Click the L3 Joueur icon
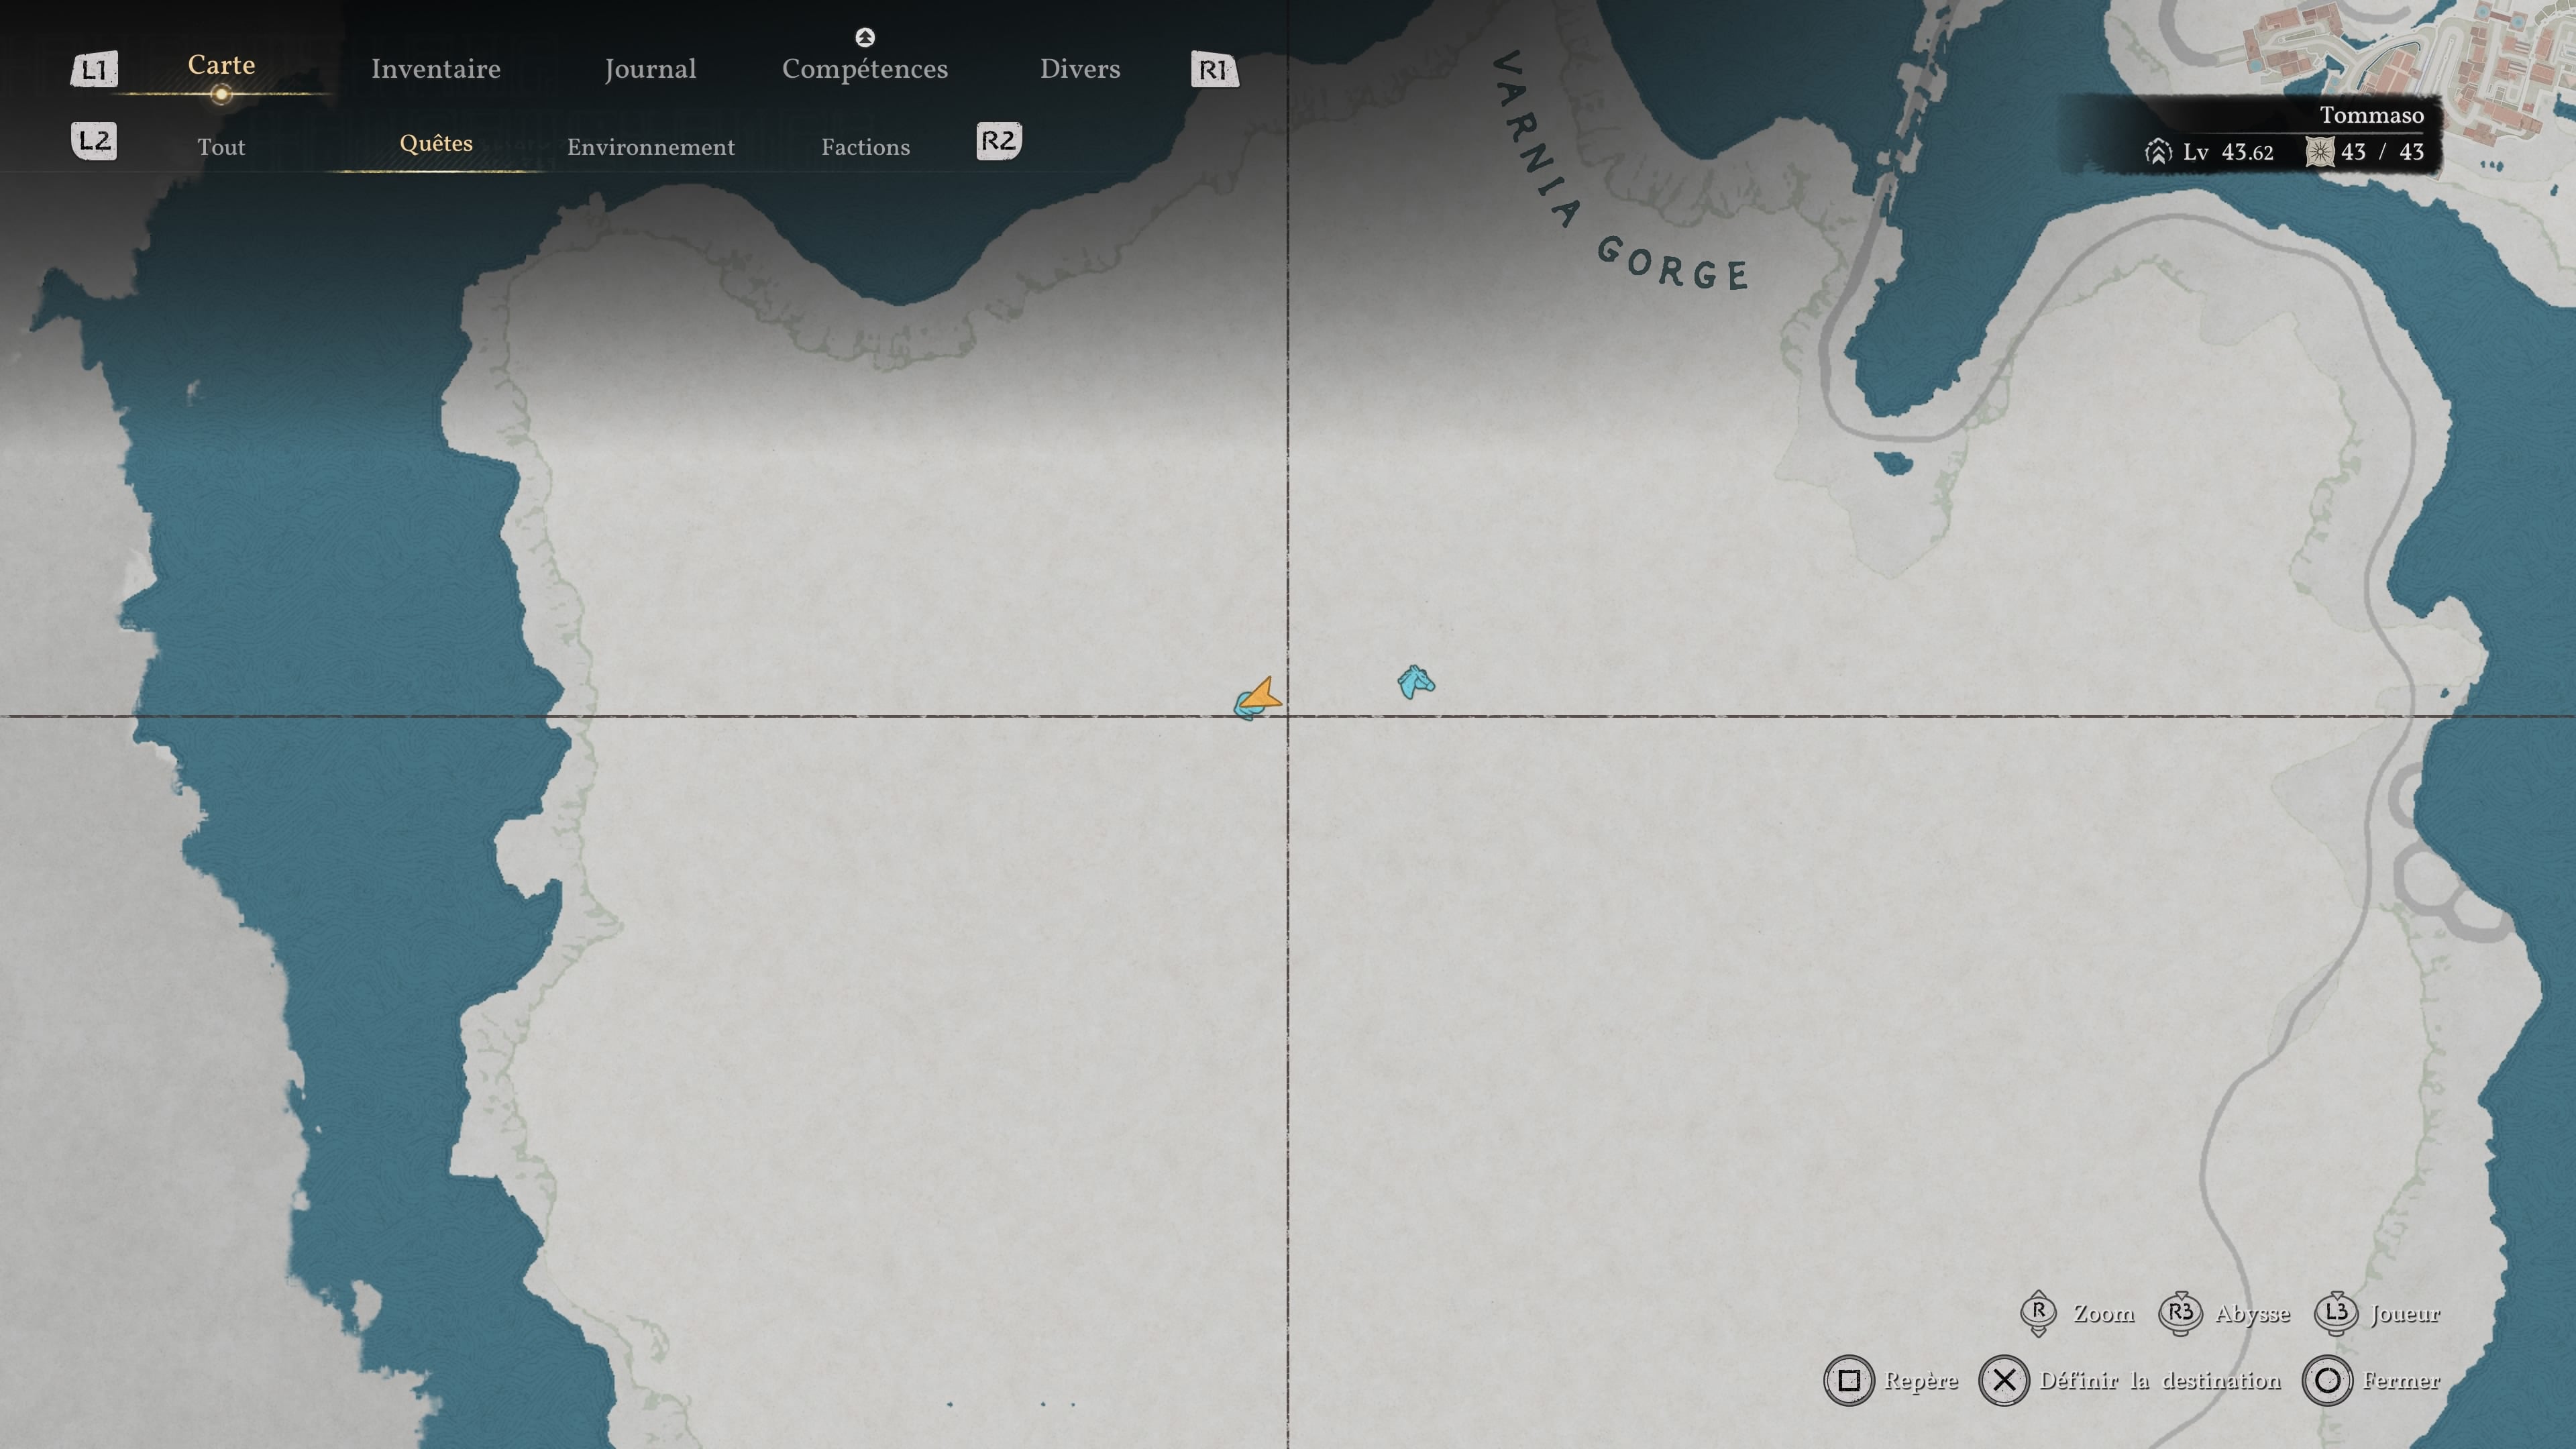 click(2336, 1313)
